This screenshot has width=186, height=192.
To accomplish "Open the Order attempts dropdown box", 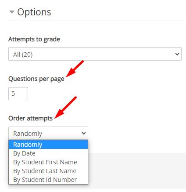I will click(x=48, y=133).
